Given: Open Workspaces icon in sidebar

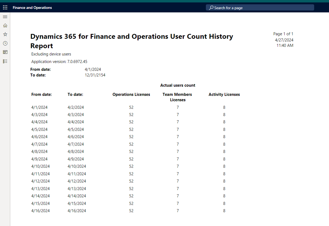Looking at the screenshot, I should (x=5, y=52).
